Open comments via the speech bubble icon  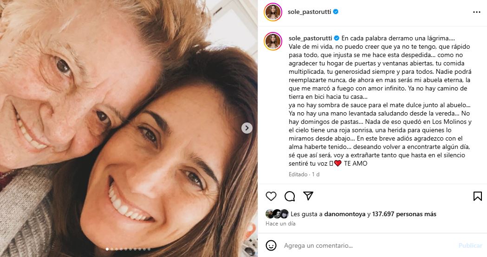290,196
